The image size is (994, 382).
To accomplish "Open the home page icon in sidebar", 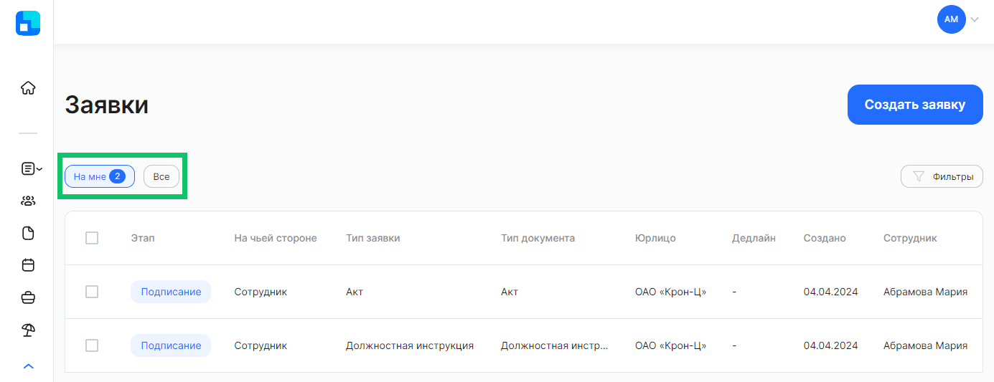I will click(28, 88).
